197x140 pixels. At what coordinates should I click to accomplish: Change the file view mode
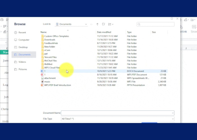pos(111,24)
